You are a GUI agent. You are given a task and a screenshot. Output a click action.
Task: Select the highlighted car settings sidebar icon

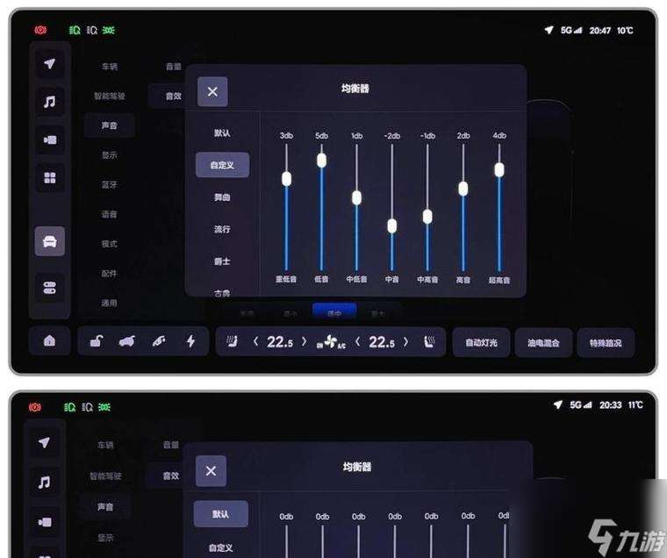50,241
